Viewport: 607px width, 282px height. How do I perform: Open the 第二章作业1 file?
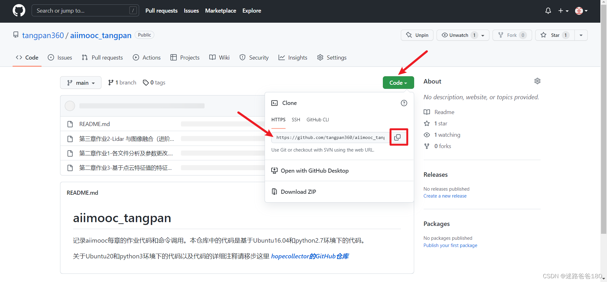126,153
